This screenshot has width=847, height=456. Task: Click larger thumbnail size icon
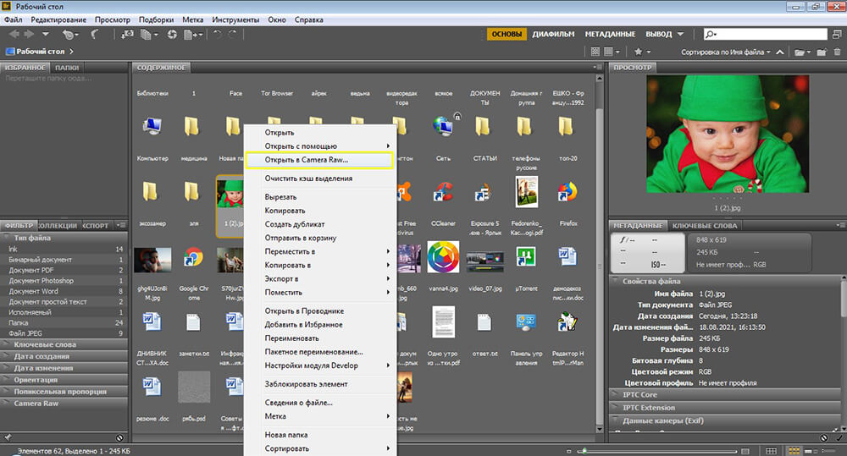coord(745,451)
